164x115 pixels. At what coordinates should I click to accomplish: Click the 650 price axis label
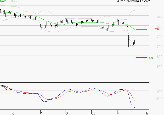[159, 56]
